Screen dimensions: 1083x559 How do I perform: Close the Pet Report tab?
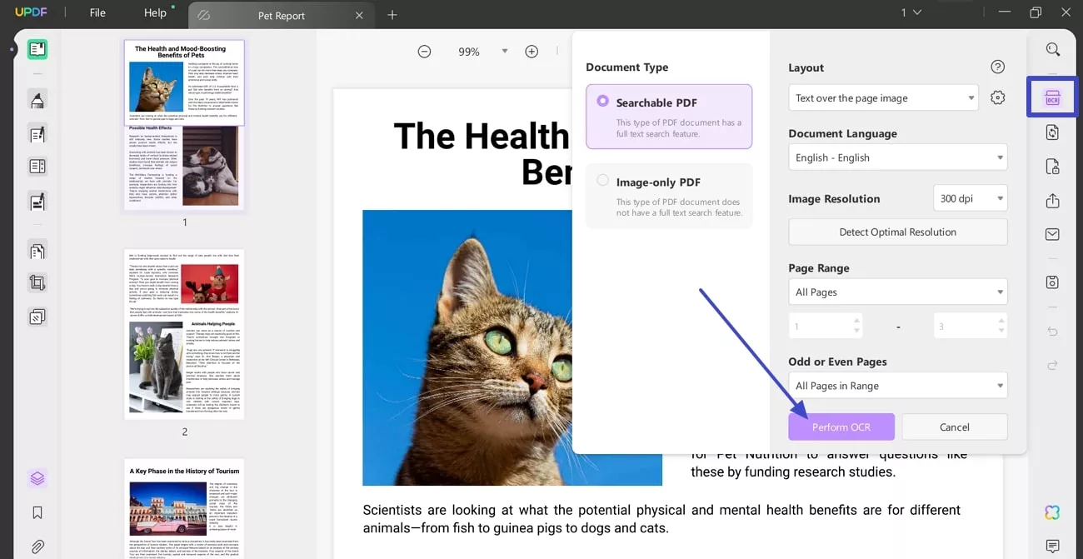(359, 15)
